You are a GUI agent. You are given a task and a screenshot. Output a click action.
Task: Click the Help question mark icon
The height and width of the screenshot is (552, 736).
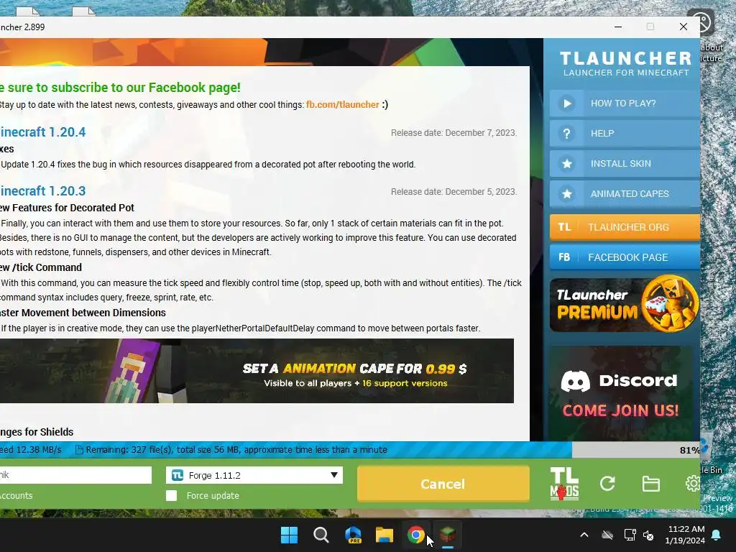[566, 133]
